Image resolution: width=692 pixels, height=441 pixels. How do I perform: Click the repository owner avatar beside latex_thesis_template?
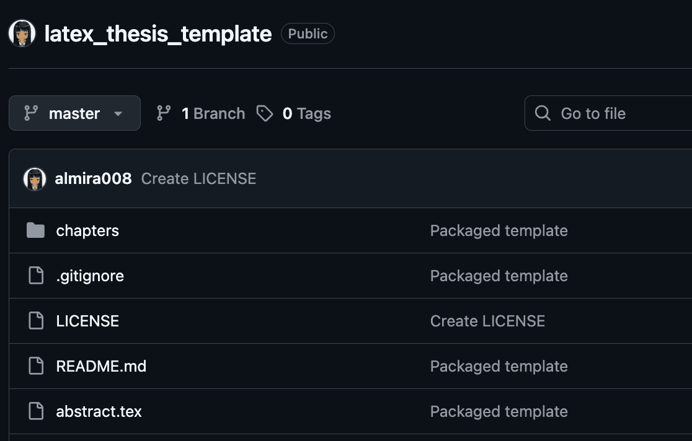click(22, 33)
